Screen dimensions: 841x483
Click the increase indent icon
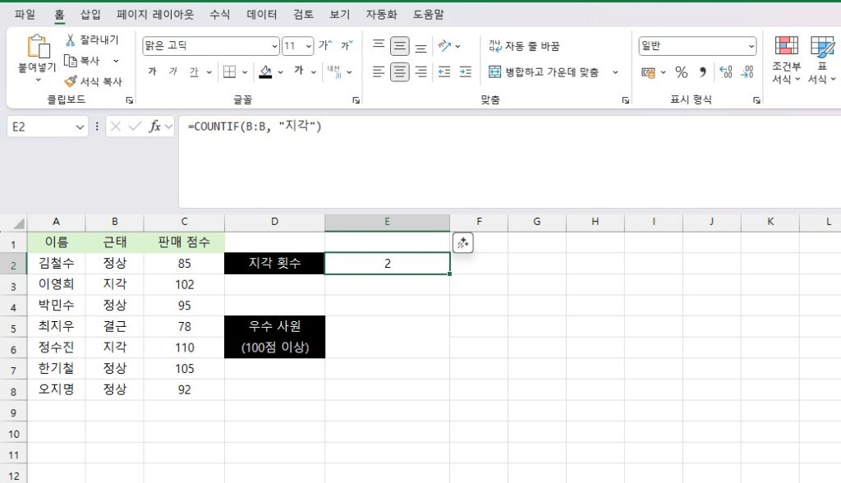click(466, 72)
